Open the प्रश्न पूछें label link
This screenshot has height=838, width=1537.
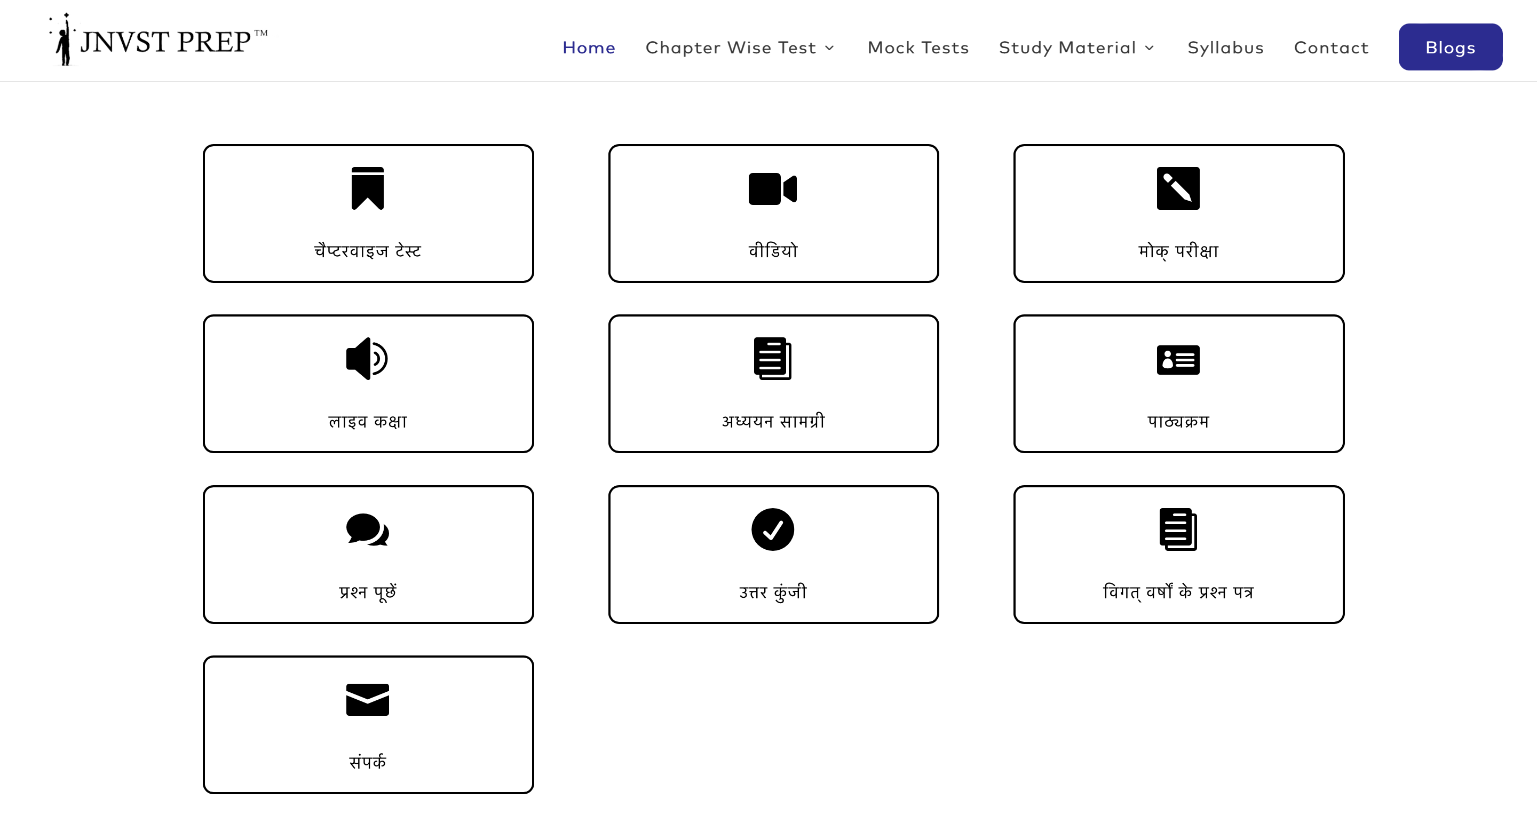point(368,591)
